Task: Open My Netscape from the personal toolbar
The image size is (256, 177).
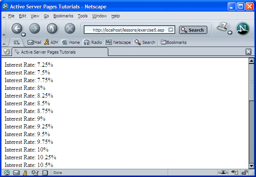Action: (118, 42)
